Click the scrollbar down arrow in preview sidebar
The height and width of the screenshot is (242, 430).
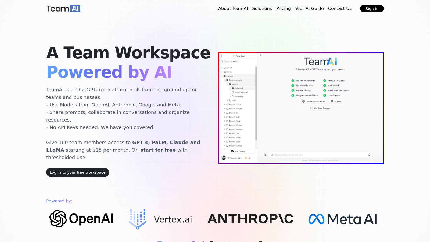(x=256, y=148)
